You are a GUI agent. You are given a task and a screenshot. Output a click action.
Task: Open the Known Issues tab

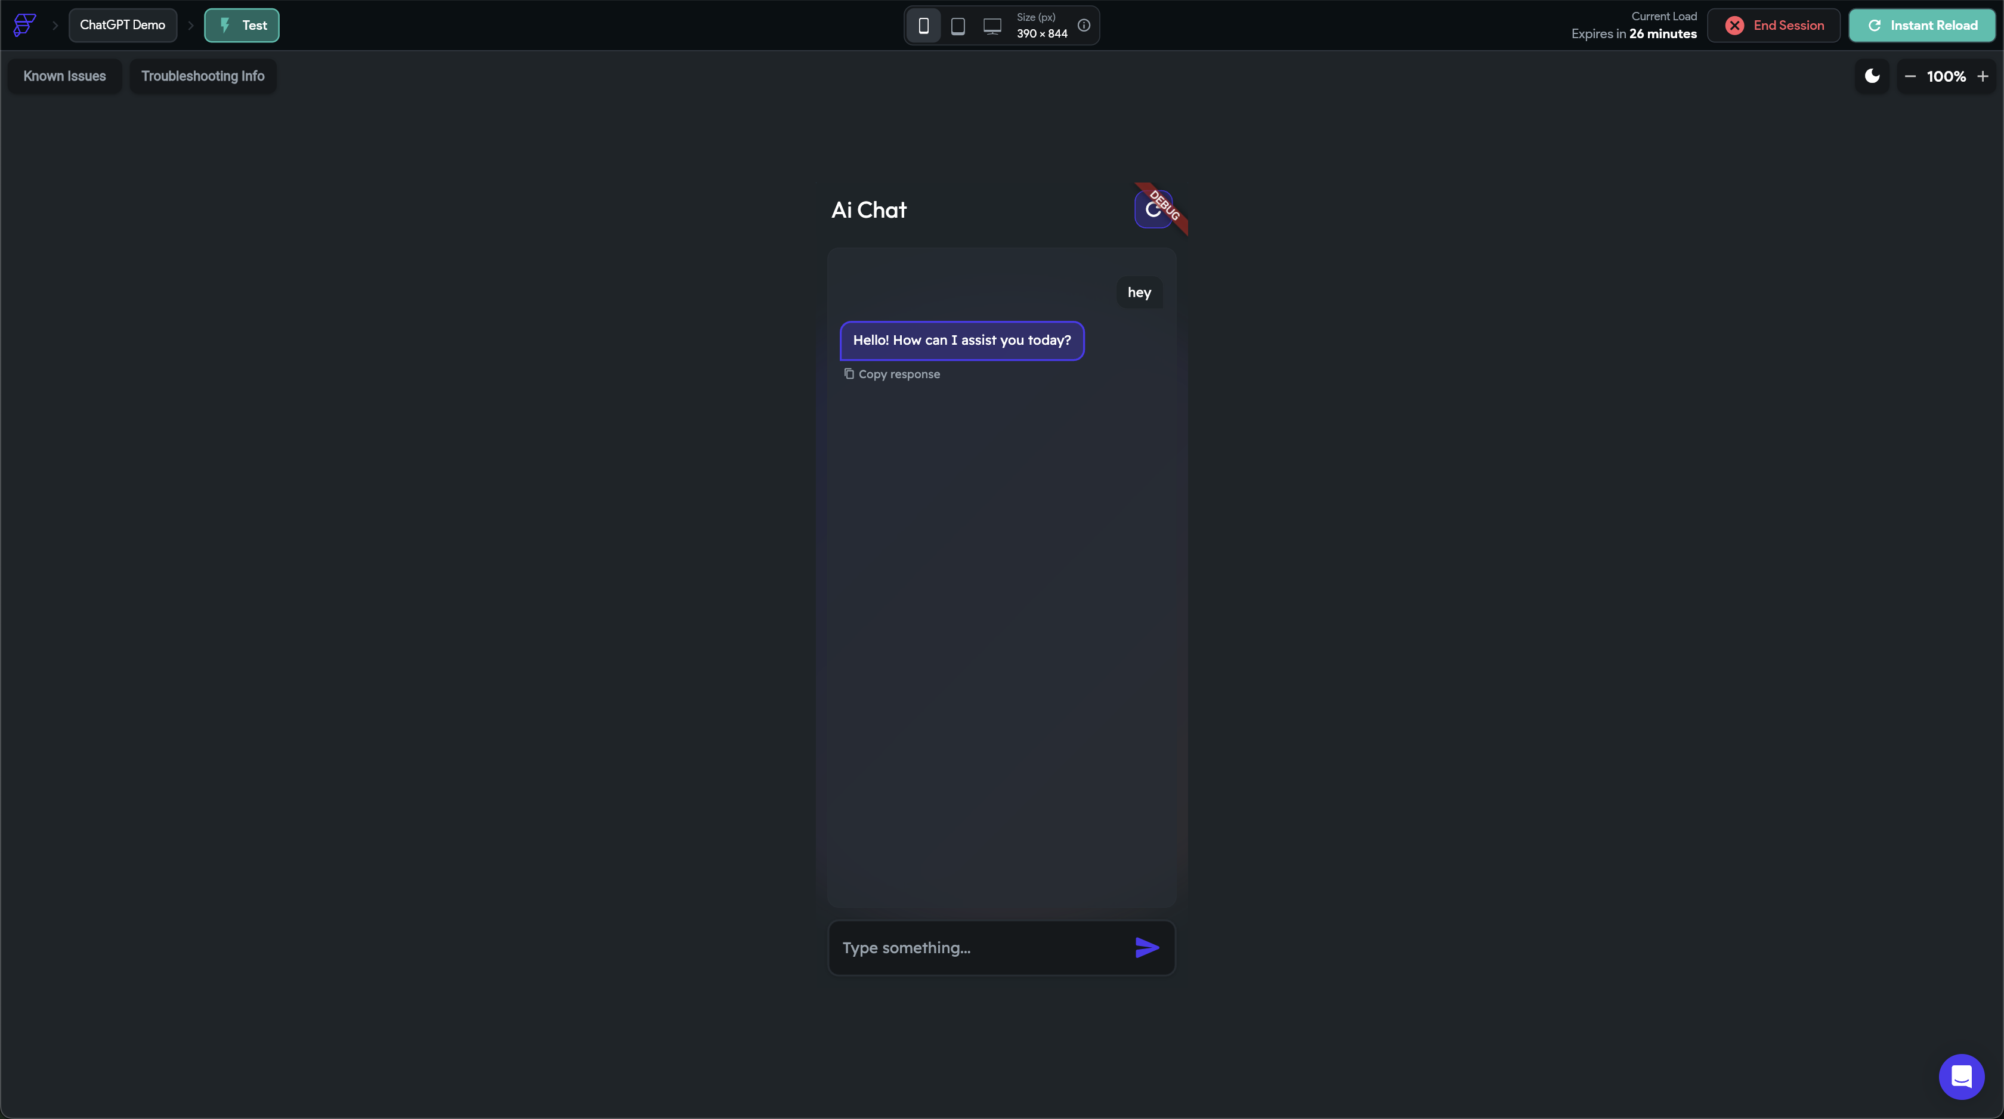[x=64, y=76]
